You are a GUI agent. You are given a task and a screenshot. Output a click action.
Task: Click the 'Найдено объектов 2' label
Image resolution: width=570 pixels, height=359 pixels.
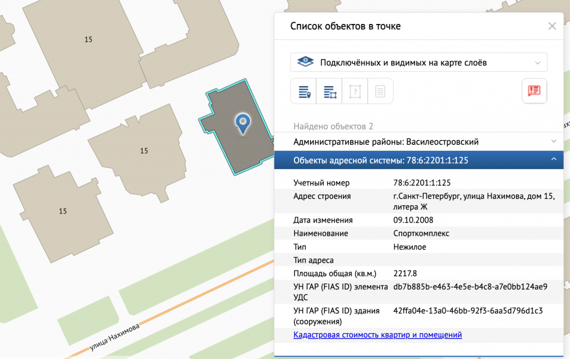click(333, 126)
